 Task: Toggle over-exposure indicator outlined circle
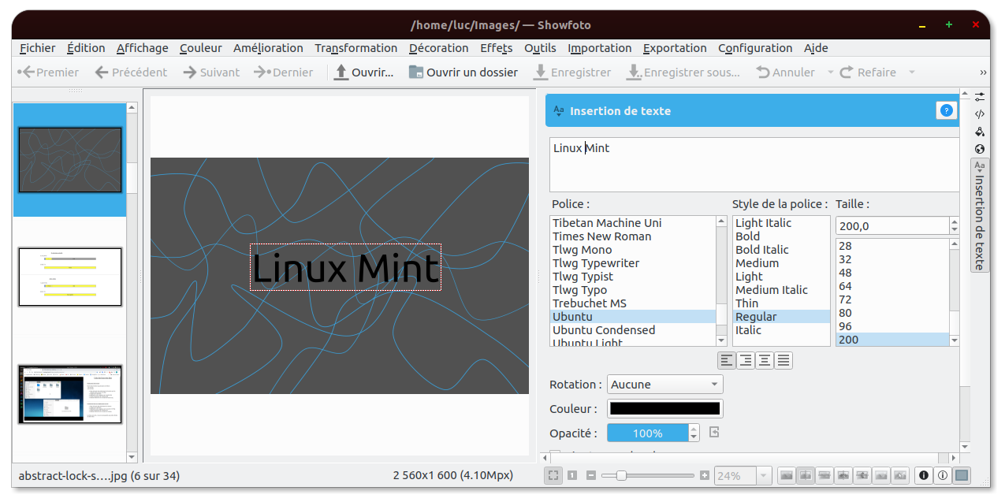[942, 475]
